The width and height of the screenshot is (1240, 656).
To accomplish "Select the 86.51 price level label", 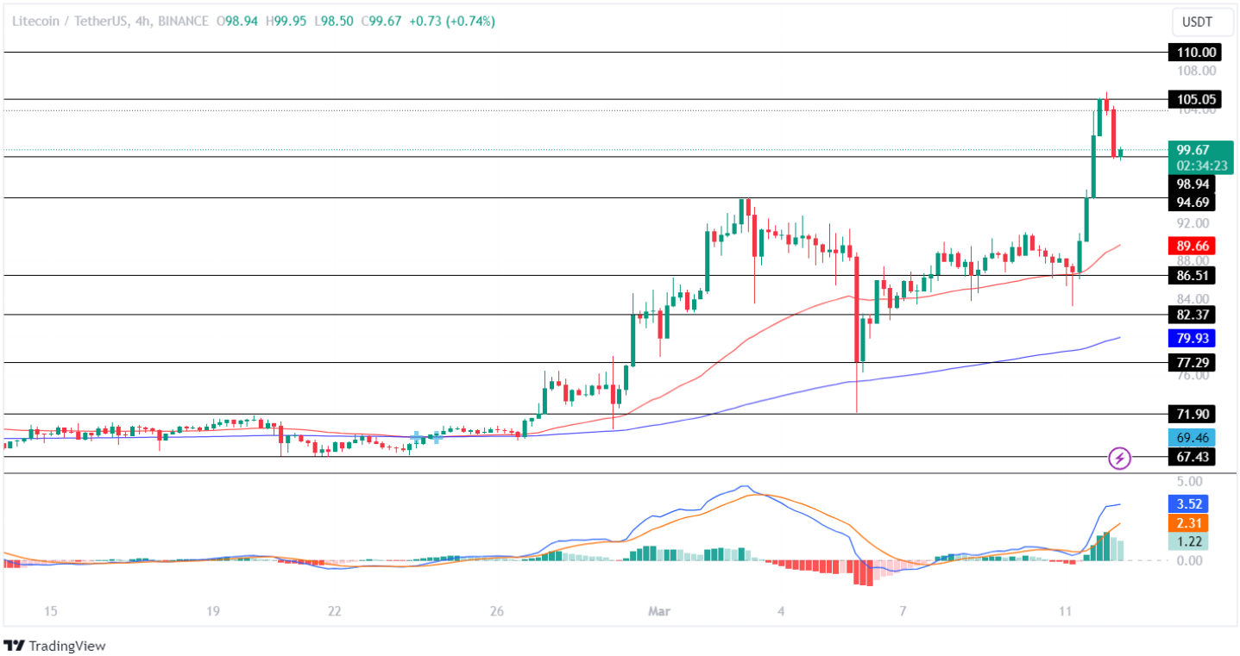I will point(1191,276).
